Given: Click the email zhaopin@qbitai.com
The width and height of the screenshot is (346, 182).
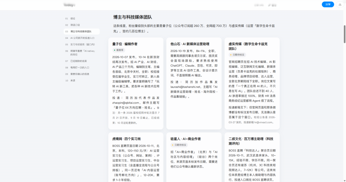Looking at the screenshot, I should coord(126,103).
